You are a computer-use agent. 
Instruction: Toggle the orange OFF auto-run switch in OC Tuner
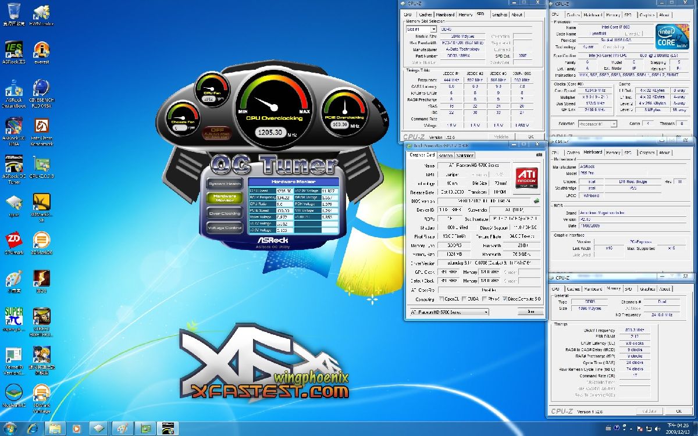point(218,133)
